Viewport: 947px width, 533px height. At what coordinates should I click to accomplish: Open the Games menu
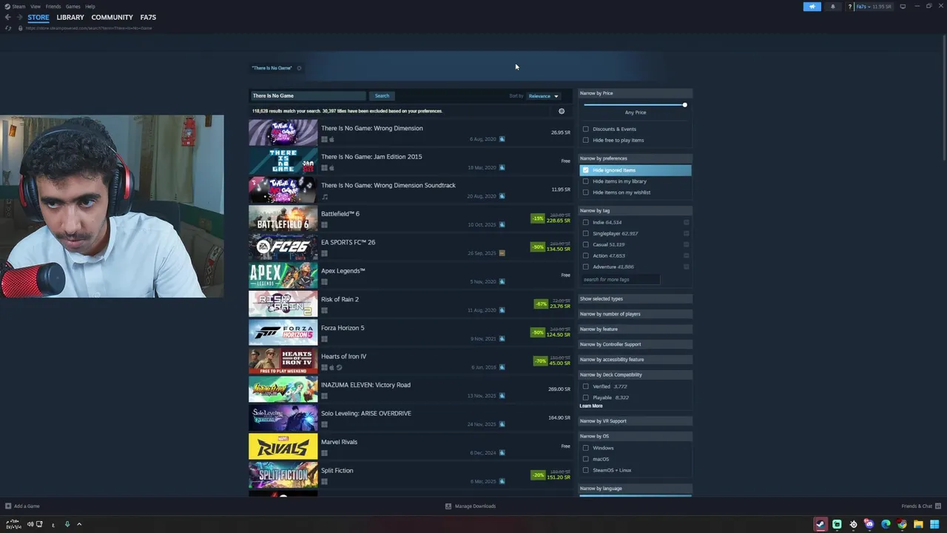pos(73,7)
